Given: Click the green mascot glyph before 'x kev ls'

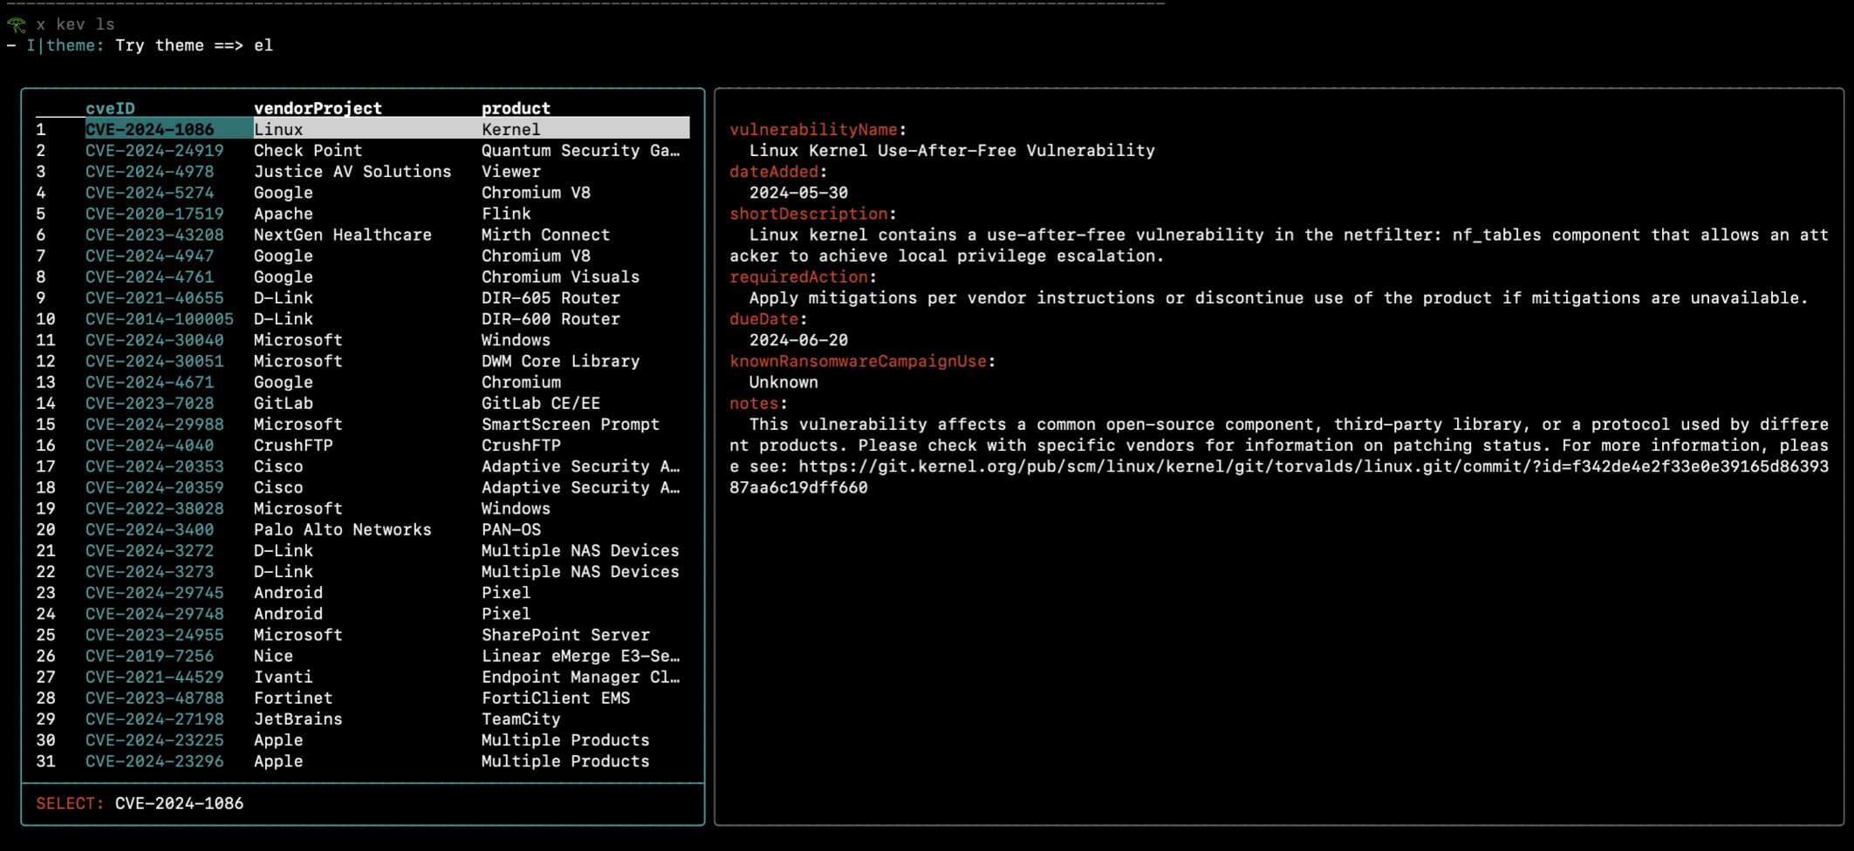Looking at the screenshot, I should click(x=16, y=24).
